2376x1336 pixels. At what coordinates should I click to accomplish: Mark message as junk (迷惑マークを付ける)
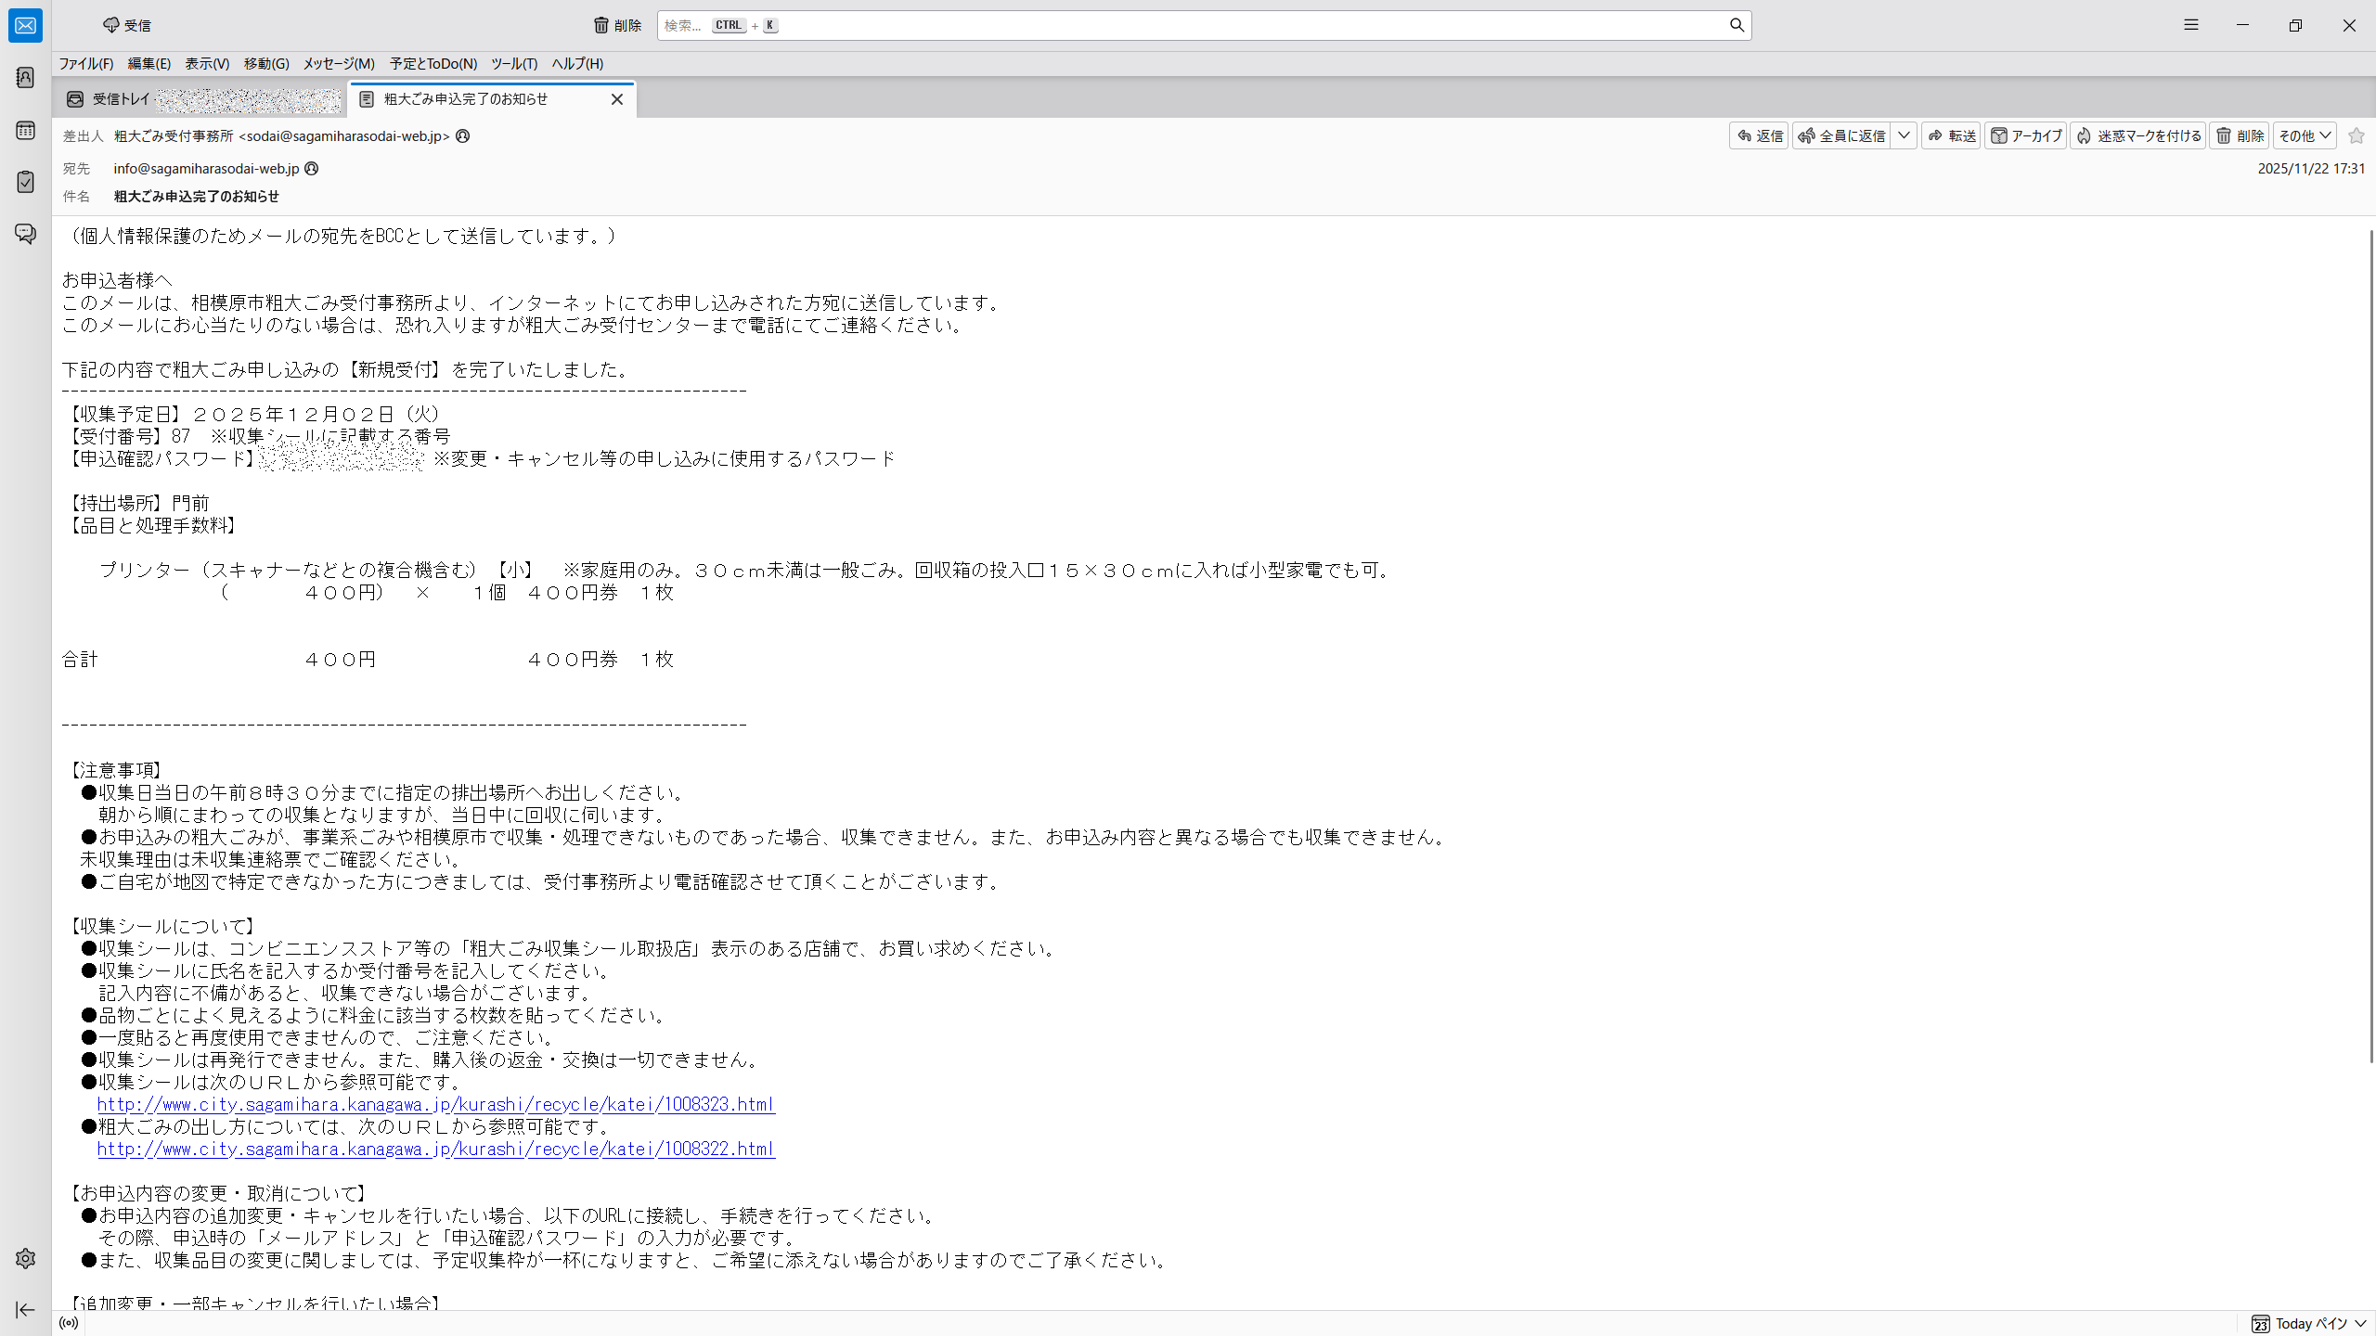click(x=2137, y=136)
